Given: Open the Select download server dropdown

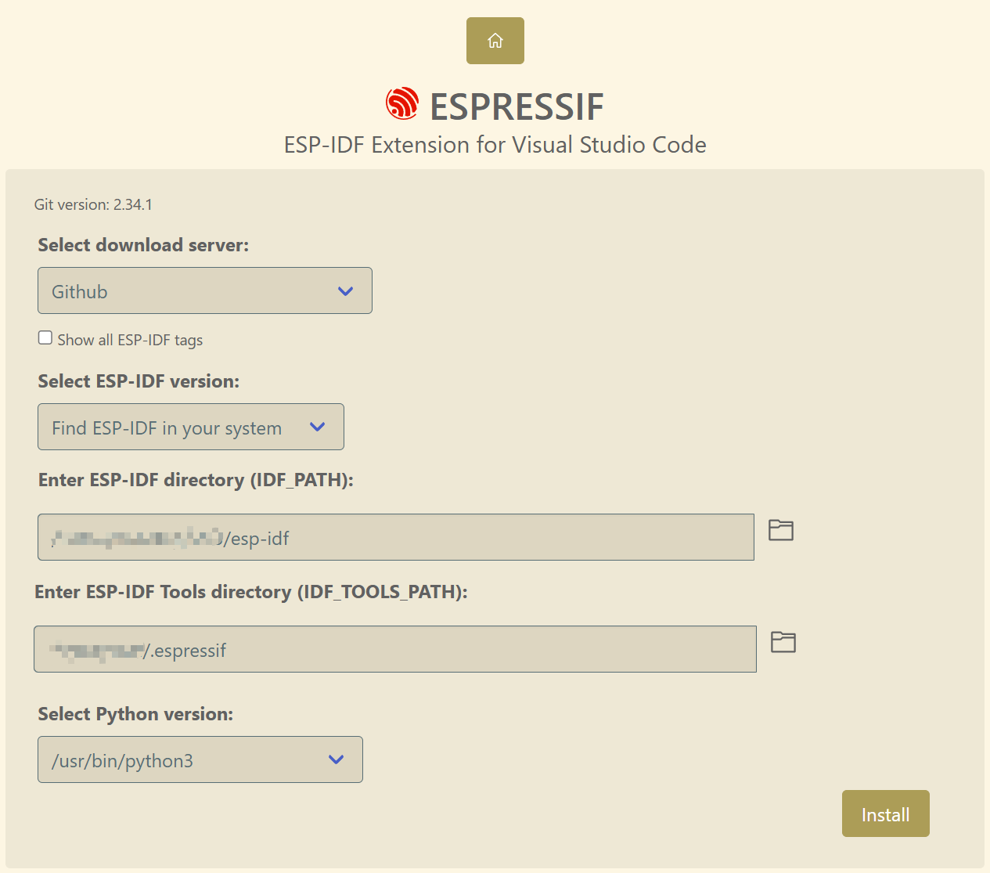Looking at the screenshot, I should tap(204, 290).
